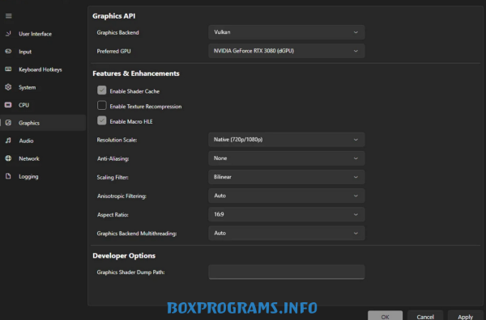Click the CPU chip icon
The image size is (486, 320).
pyautogui.click(x=8, y=105)
